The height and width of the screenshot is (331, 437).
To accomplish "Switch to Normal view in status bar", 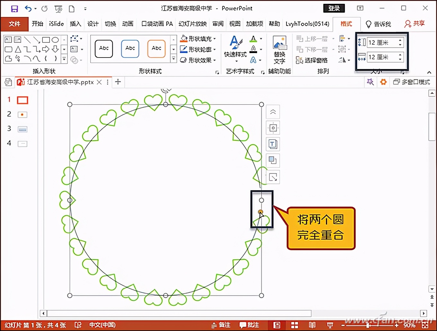I will [277, 325].
